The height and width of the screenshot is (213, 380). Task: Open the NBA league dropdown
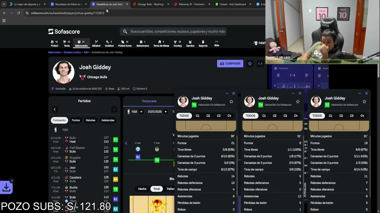point(135,112)
